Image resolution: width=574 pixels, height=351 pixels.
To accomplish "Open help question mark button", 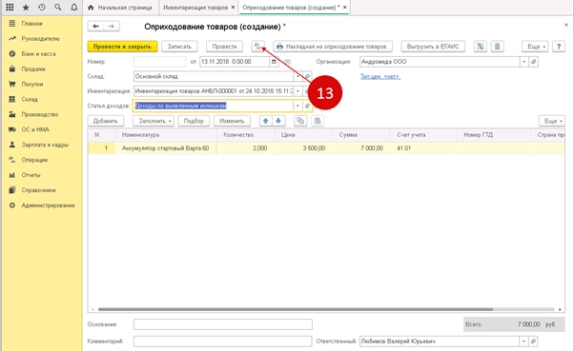I will [x=559, y=47].
